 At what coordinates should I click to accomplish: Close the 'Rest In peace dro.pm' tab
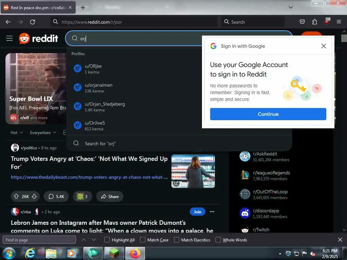70,7
